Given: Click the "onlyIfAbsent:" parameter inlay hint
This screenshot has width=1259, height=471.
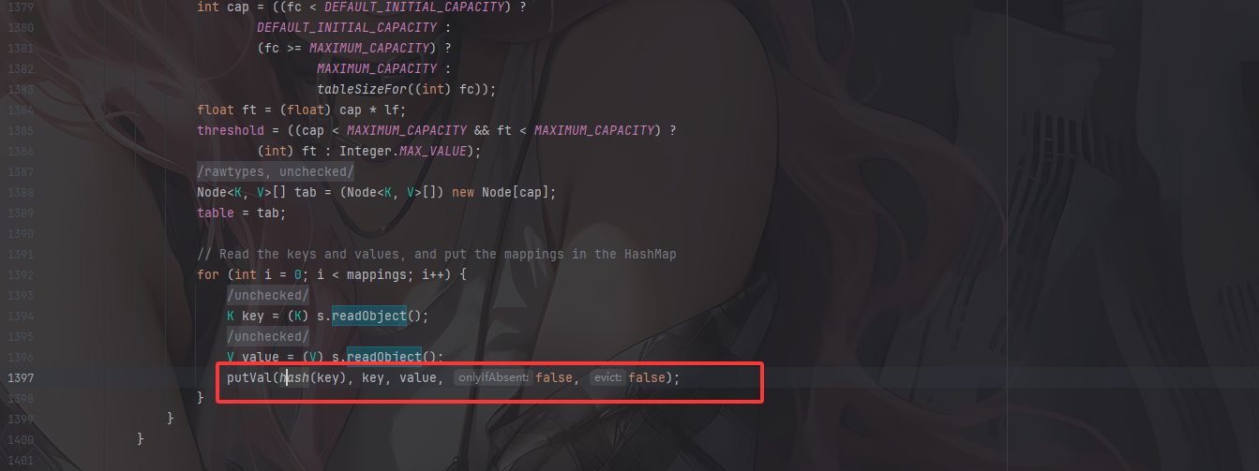Looking at the screenshot, I should (493, 377).
